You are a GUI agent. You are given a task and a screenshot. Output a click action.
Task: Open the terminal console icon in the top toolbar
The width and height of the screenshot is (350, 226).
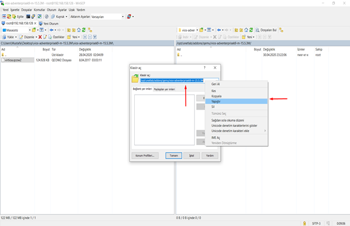28,17
